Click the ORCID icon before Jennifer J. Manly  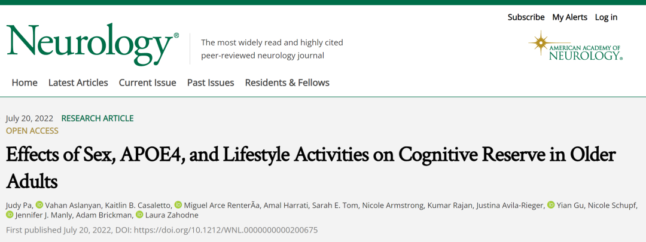10,215
